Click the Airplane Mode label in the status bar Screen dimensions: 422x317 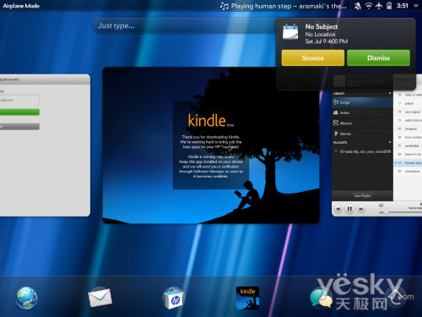(x=21, y=6)
